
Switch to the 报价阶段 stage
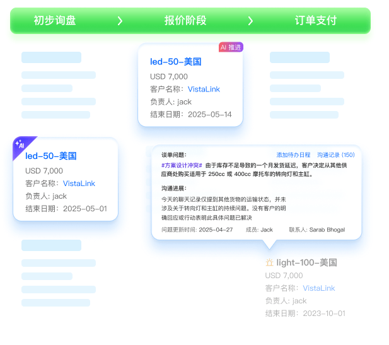(185, 21)
